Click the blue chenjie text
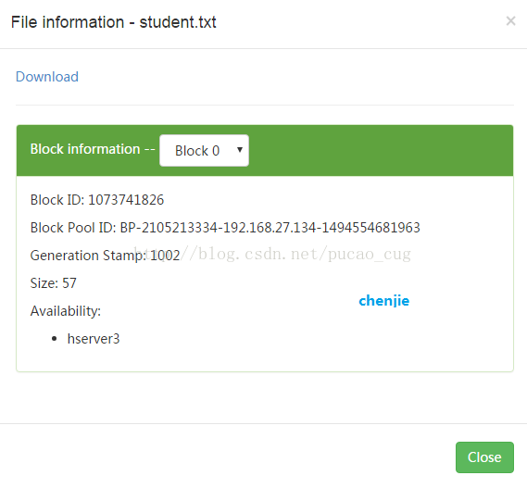The image size is (527, 488). pyautogui.click(x=384, y=300)
